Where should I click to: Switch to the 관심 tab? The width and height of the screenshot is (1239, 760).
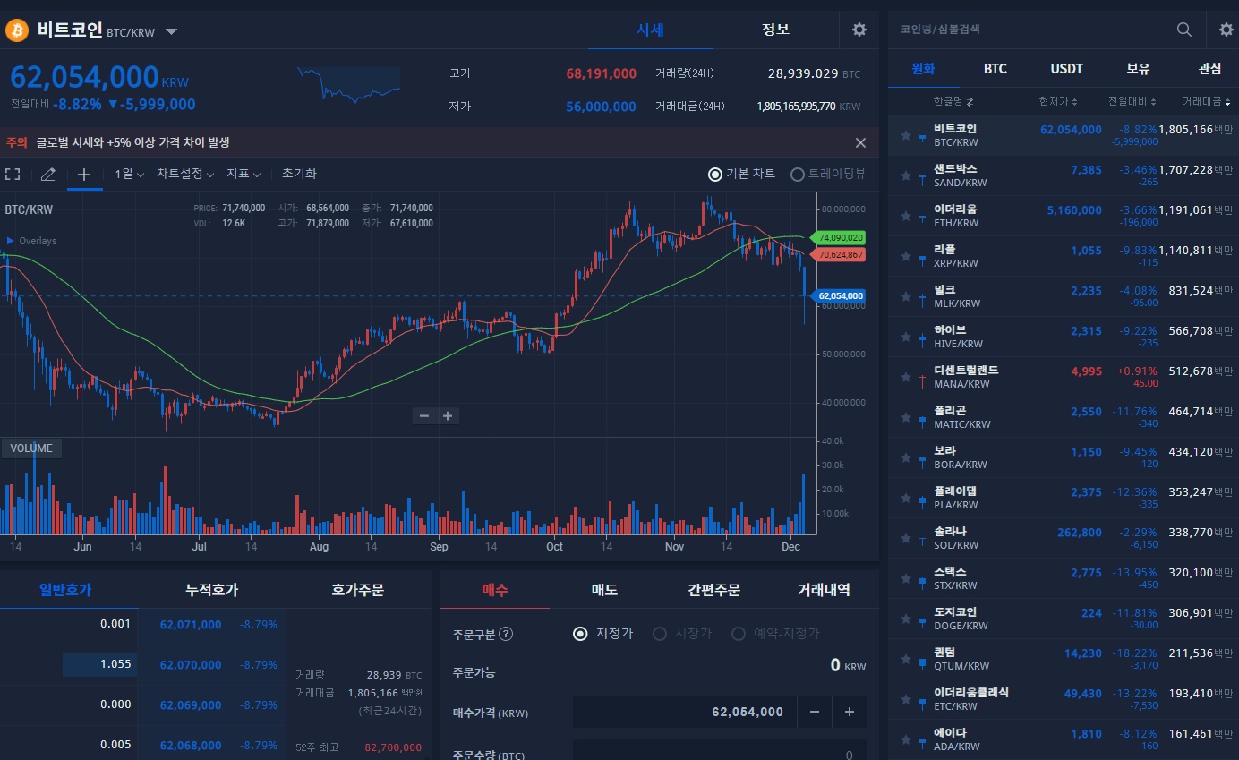[1209, 68]
